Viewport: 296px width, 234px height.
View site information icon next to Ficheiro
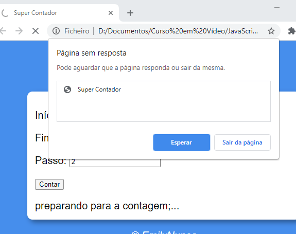coord(56,31)
